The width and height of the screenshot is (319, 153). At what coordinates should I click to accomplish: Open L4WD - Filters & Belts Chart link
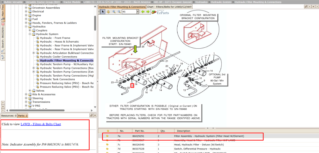[x=41, y=124]
